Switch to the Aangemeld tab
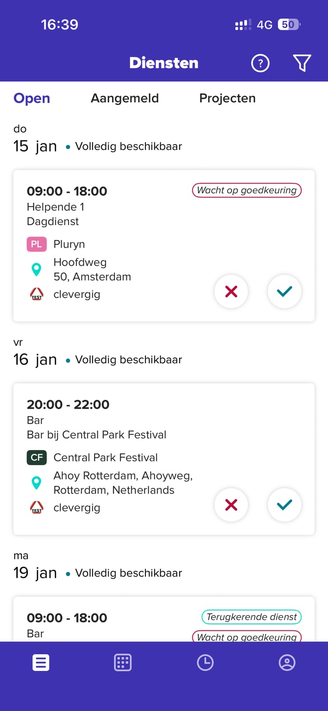The image size is (328, 711). click(125, 98)
